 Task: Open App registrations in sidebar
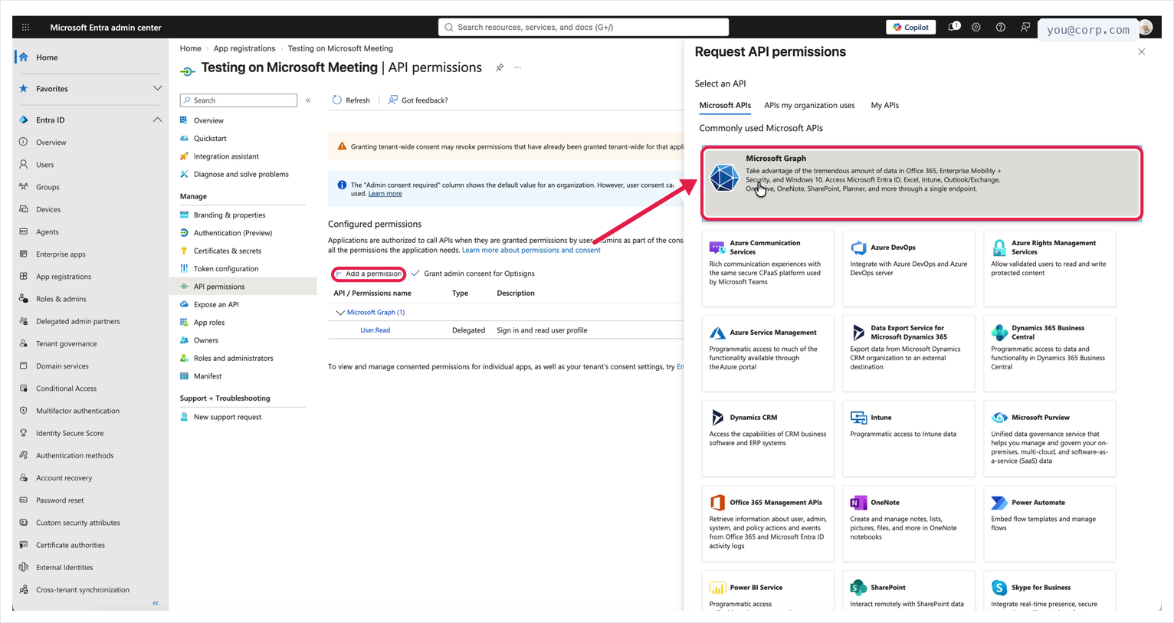[64, 276]
